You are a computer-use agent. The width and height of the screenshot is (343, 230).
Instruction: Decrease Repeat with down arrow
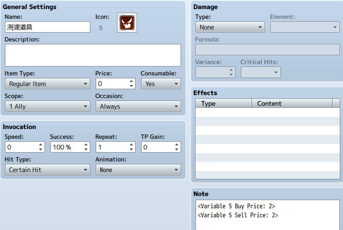pos(131,149)
